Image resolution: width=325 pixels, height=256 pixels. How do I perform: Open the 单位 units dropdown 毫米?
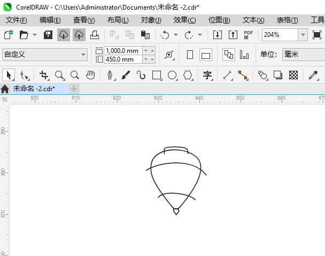(x=304, y=55)
